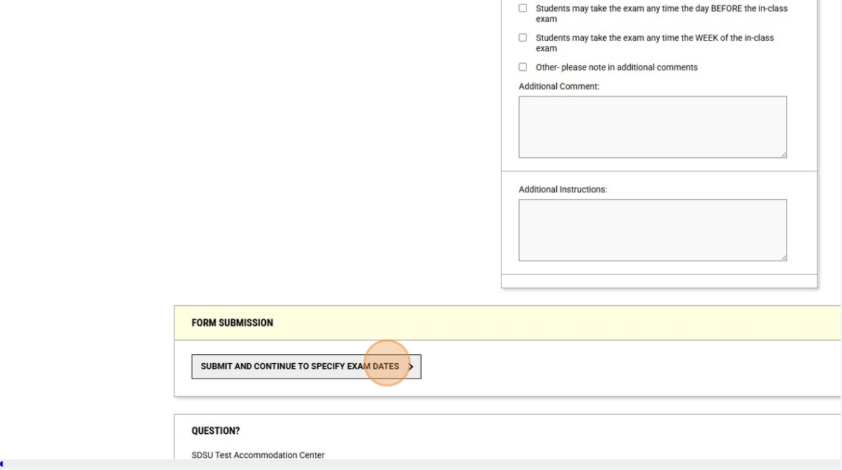Check 'day BEFORE the in-class exam' option
The image size is (842, 470).
tap(523, 8)
